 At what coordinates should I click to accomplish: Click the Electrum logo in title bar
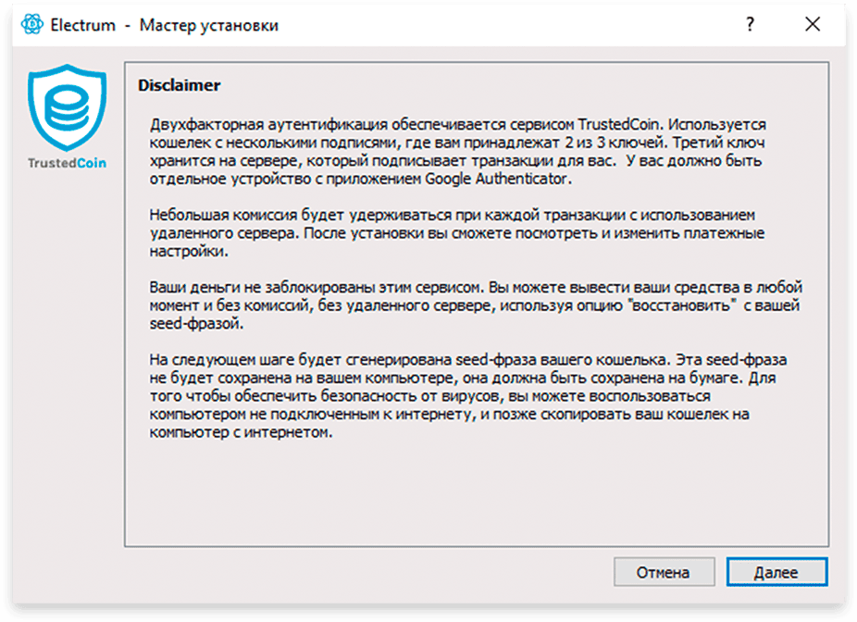click(x=31, y=25)
